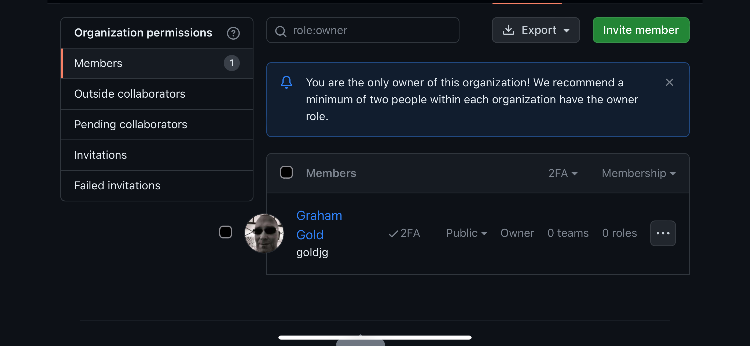Open the three-dot menu for goldjg
750x346 pixels.
click(663, 233)
